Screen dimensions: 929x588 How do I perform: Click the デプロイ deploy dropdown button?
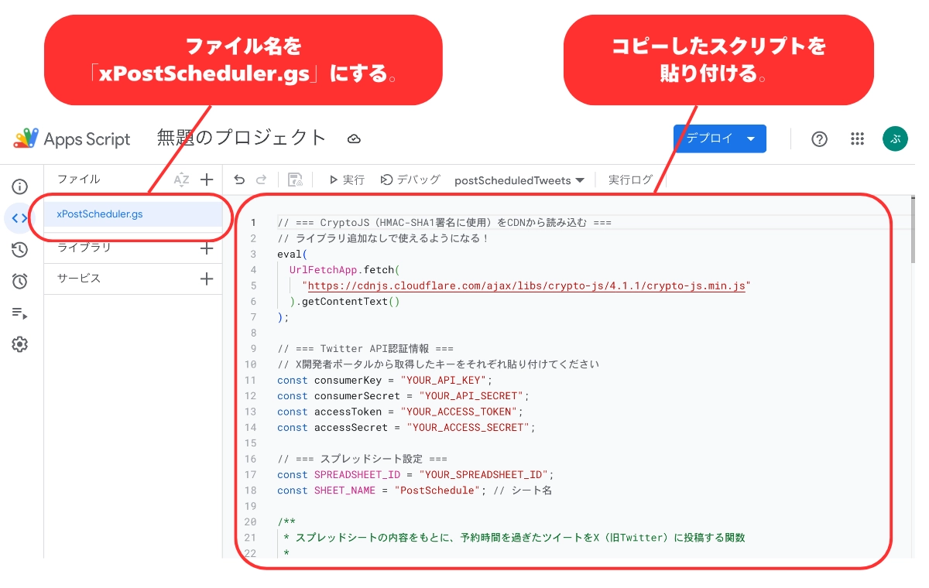coord(720,138)
